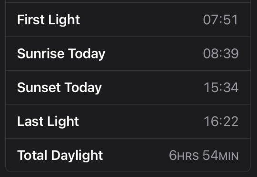Viewport: 257px width, 177px height.
Task: Select the Sunrise Today label
Action: tap(61, 54)
